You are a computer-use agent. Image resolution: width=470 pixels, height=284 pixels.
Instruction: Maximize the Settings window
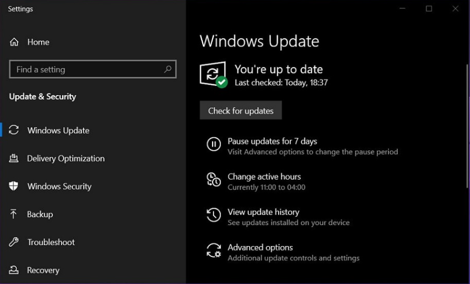pyautogui.click(x=429, y=9)
